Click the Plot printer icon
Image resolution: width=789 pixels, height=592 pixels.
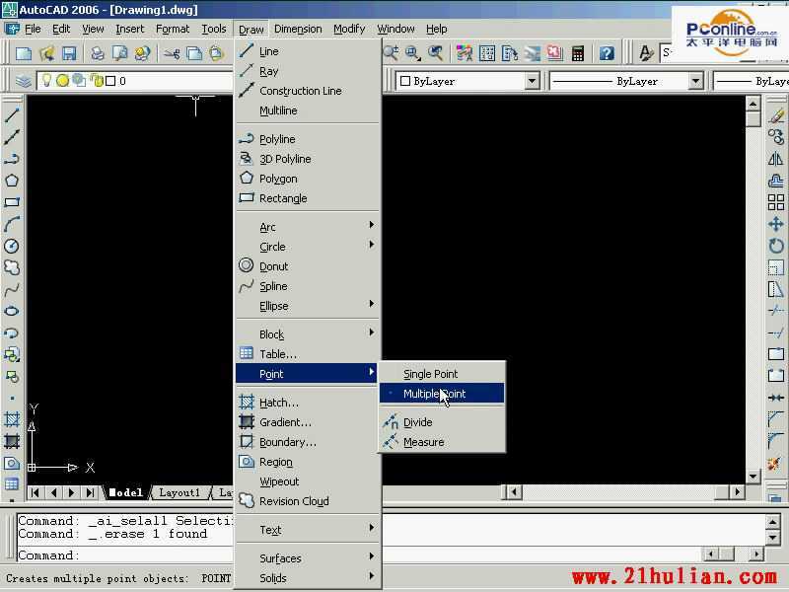97,53
